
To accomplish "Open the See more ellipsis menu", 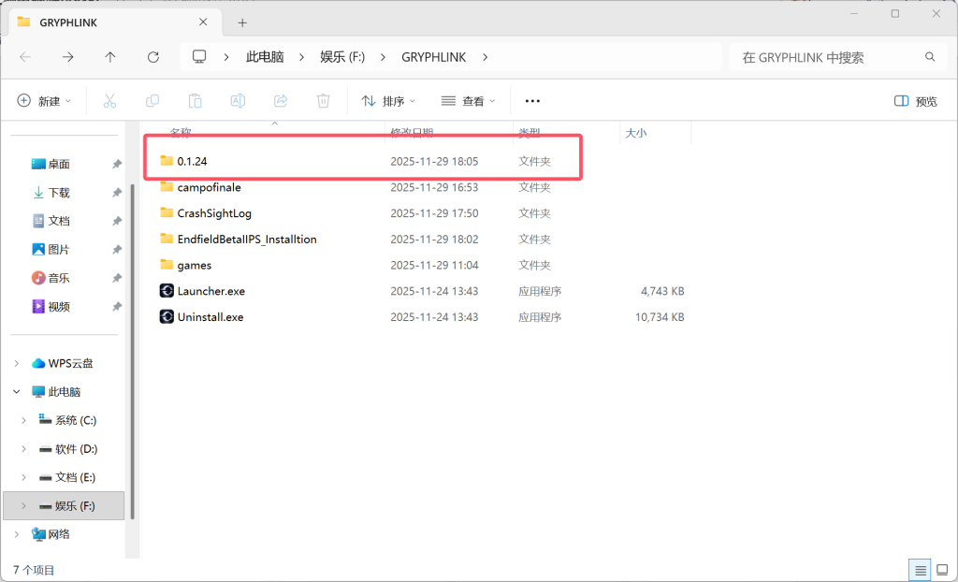I will pos(532,100).
